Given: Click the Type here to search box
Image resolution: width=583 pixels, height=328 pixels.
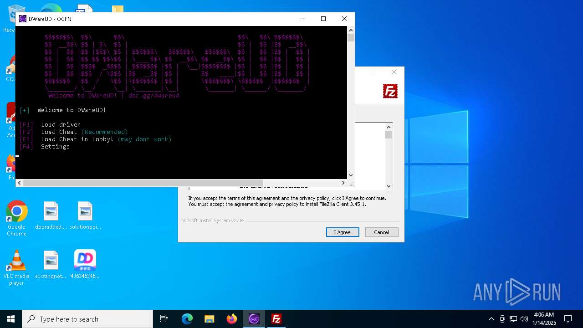Looking at the screenshot, I should point(87,319).
